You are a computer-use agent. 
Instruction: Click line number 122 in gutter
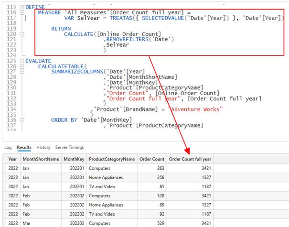tap(11, 45)
